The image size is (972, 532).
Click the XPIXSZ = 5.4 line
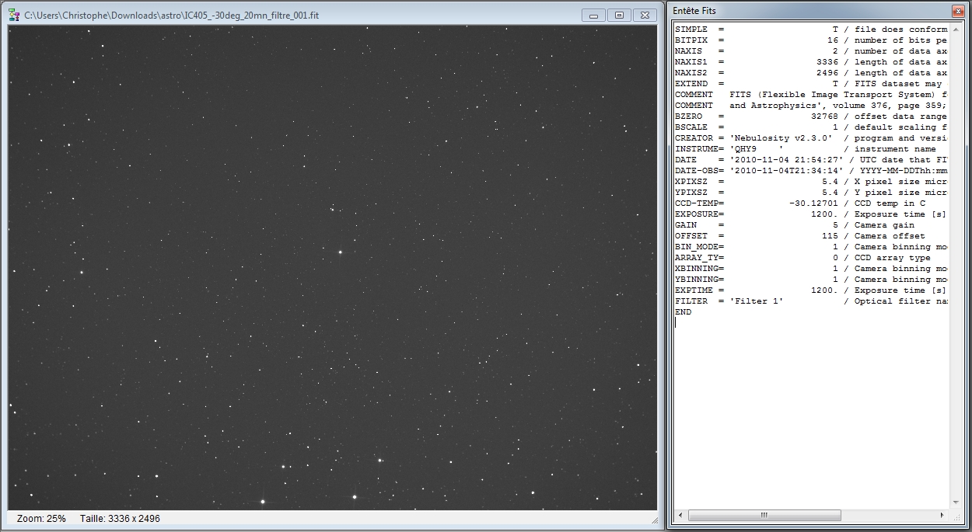(x=811, y=182)
